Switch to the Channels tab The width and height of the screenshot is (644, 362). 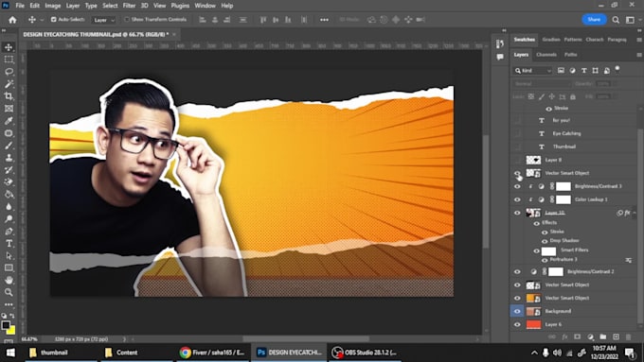(x=546, y=55)
